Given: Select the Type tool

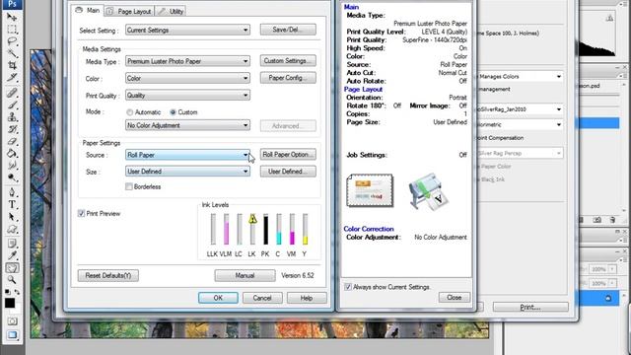Looking at the screenshot, I should (12, 204).
